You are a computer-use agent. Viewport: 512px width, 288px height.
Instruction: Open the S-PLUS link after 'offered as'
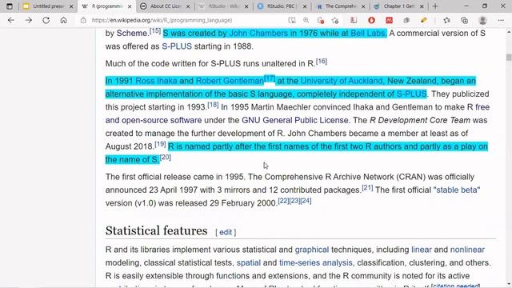click(177, 46)
